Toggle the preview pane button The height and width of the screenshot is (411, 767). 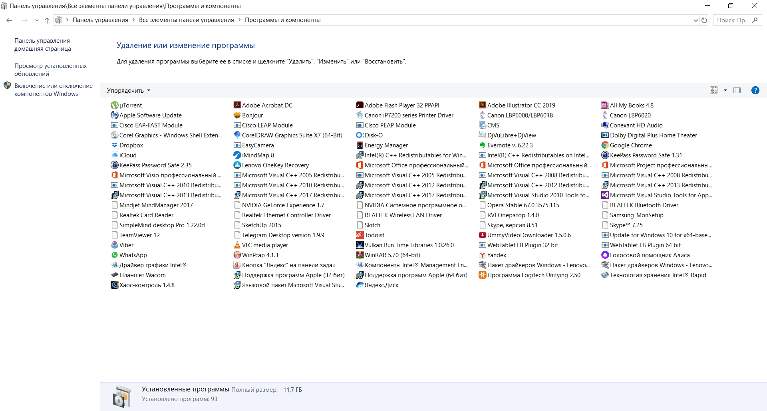point(737,90)
